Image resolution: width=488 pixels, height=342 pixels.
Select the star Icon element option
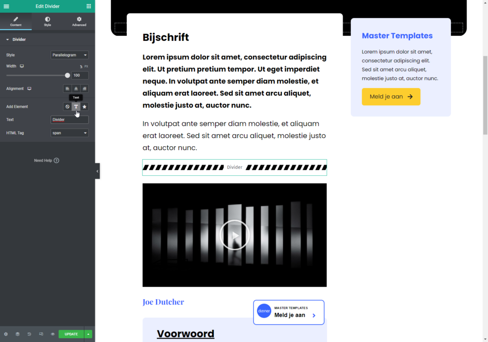pyautogui.click(x=84, y=107)
